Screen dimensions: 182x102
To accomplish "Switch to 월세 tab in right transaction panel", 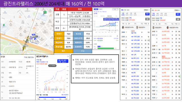I will 159,10.
